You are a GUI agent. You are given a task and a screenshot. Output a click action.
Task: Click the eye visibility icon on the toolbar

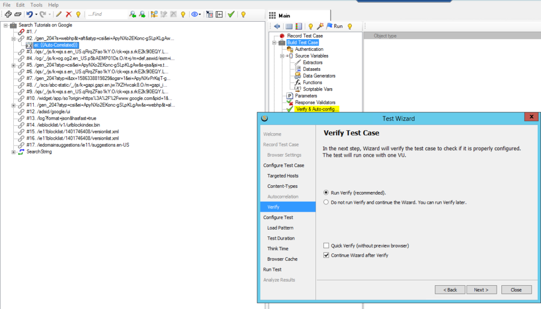[194, 14]
